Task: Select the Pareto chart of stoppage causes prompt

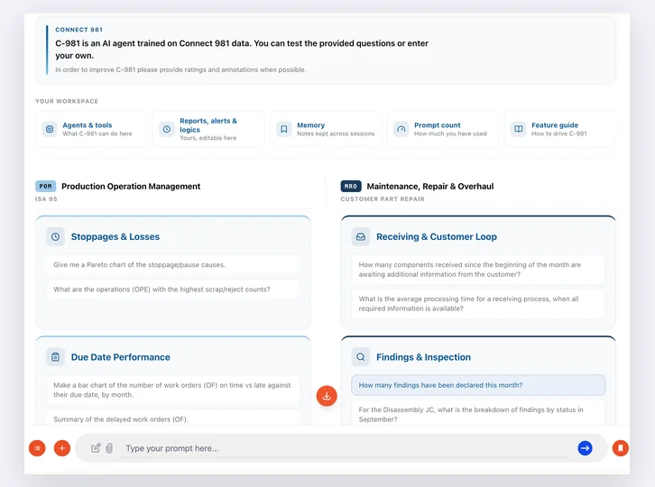Action: tap(173, 265)
